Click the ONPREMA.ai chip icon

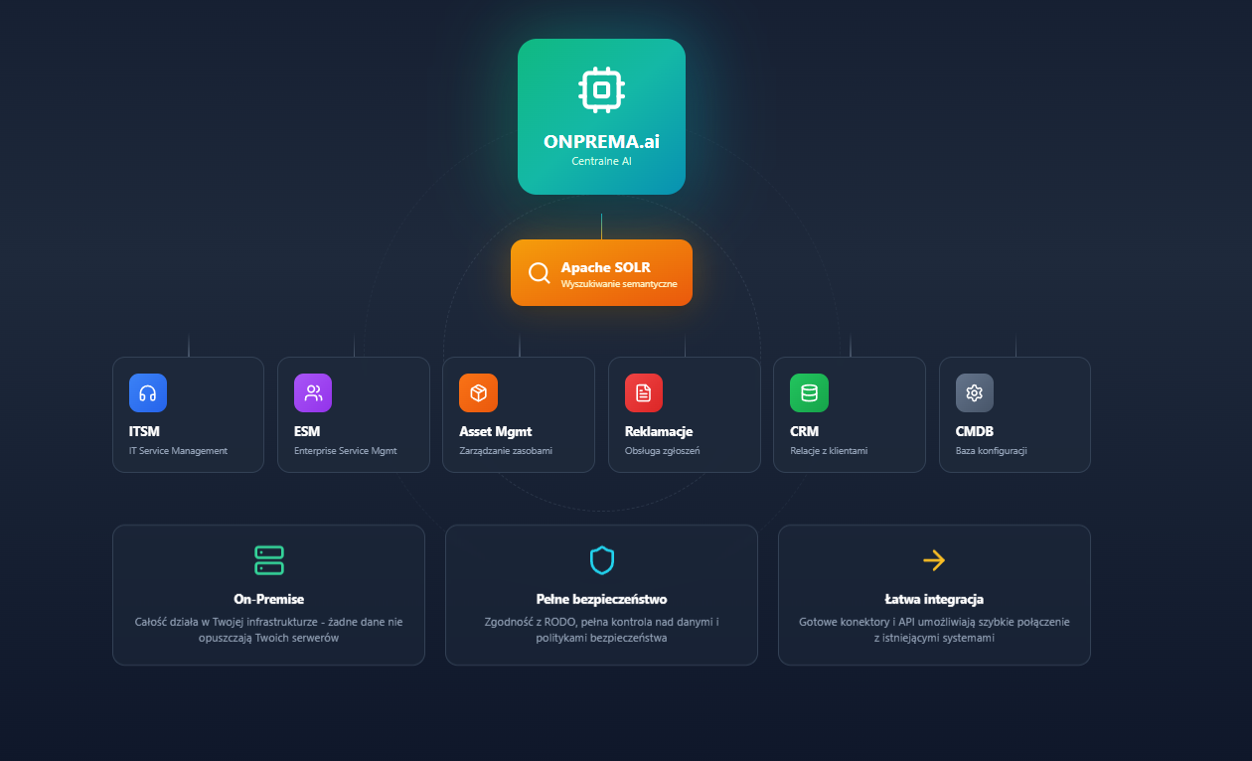601,89
